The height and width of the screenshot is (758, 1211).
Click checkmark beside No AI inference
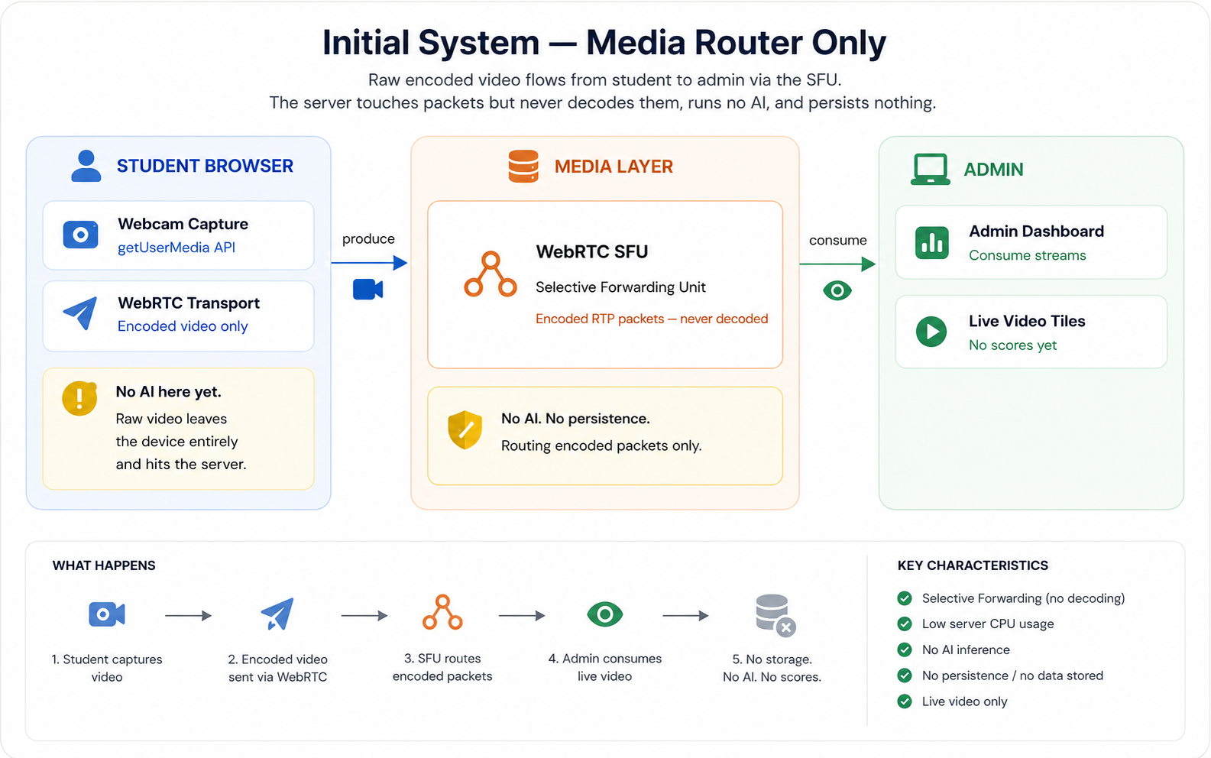click(x=905, y=649)
